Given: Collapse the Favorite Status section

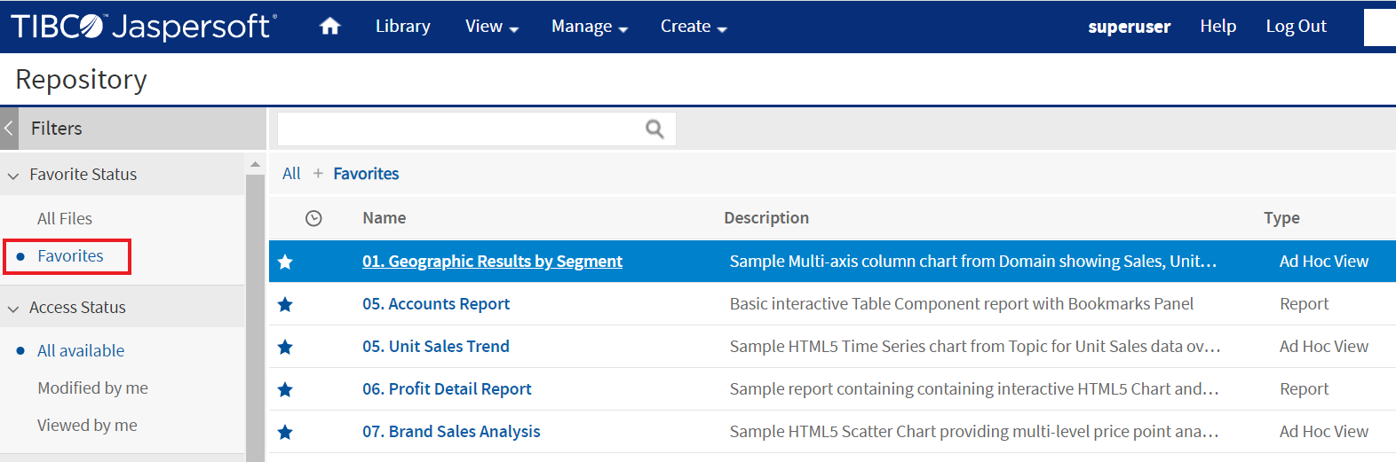Looking at the screenshot, I should click(13, 176).
